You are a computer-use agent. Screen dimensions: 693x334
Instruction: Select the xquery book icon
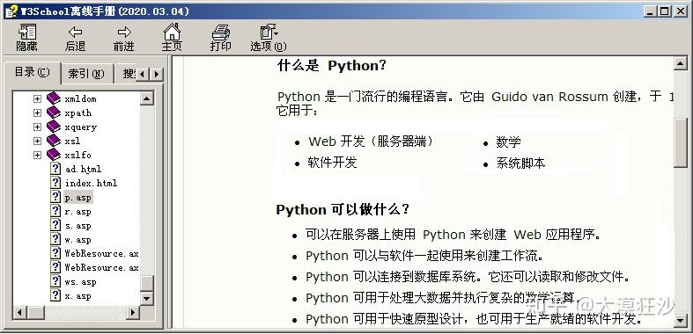pos(54,127)
